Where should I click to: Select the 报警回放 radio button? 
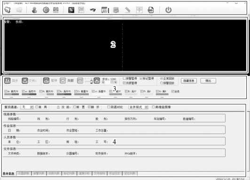pyautogui.click(x=162, y=83)
